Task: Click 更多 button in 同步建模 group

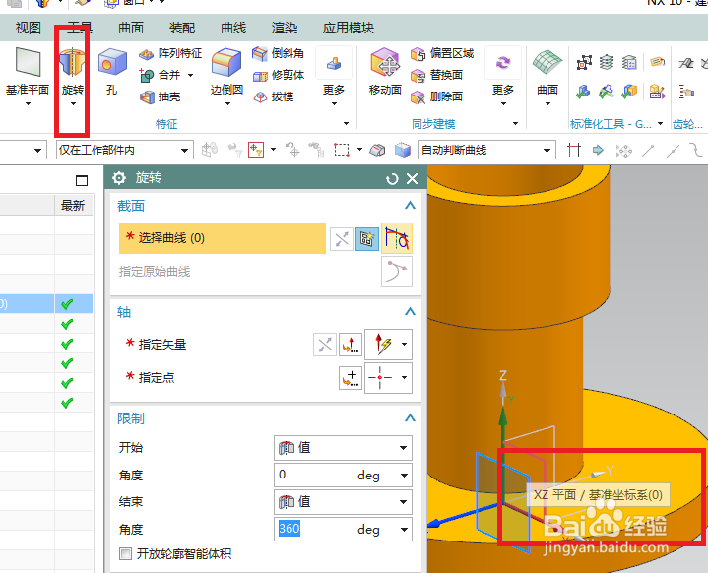Action: coord(503,77)
